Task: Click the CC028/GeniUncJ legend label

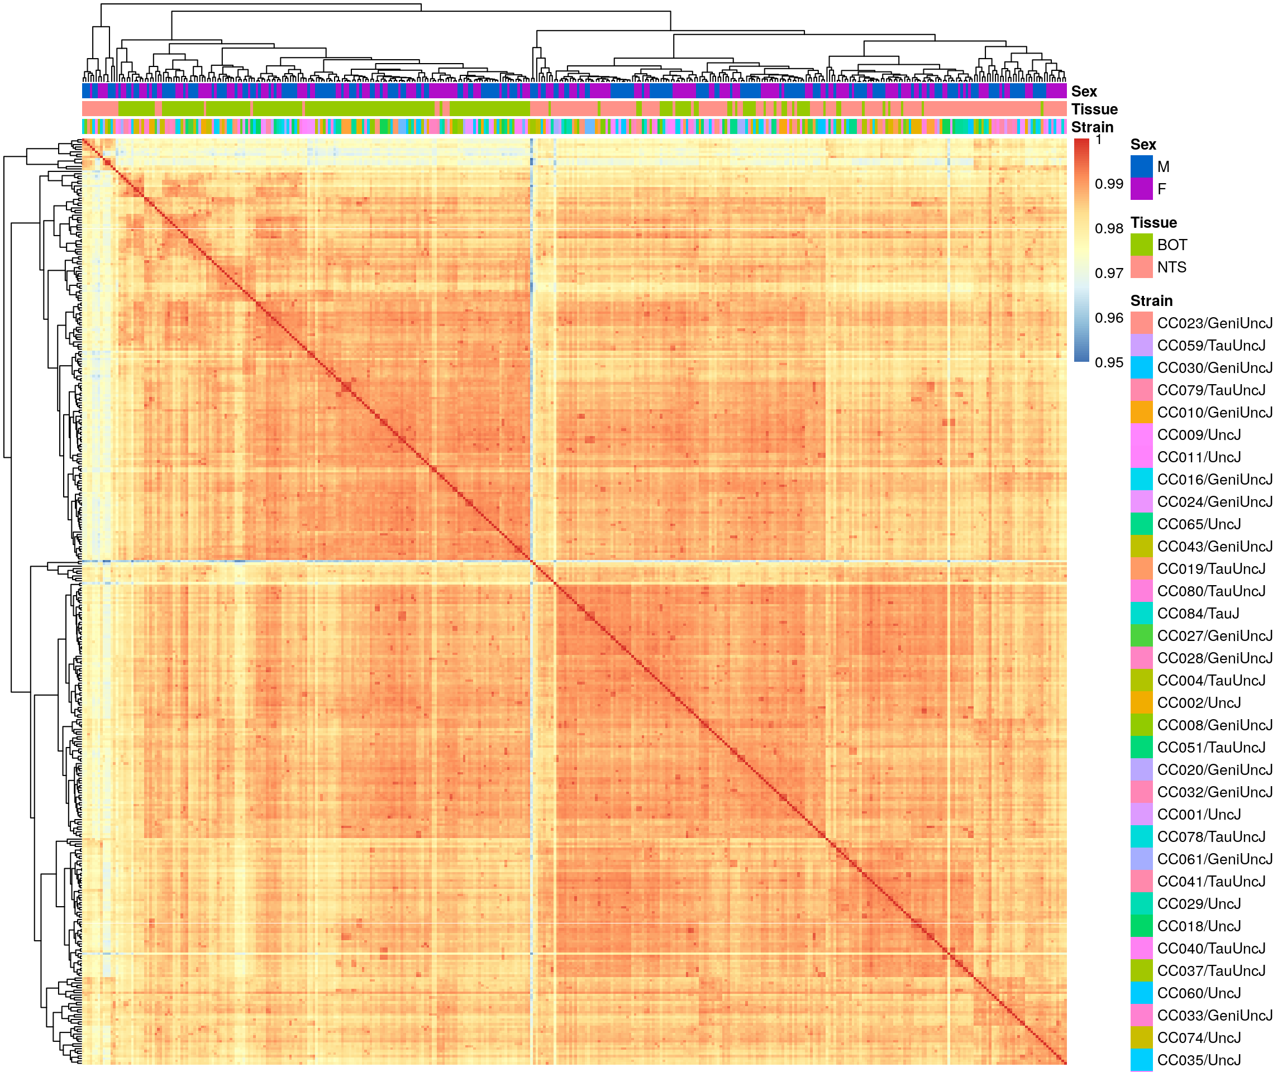Action: point(1215,658)
